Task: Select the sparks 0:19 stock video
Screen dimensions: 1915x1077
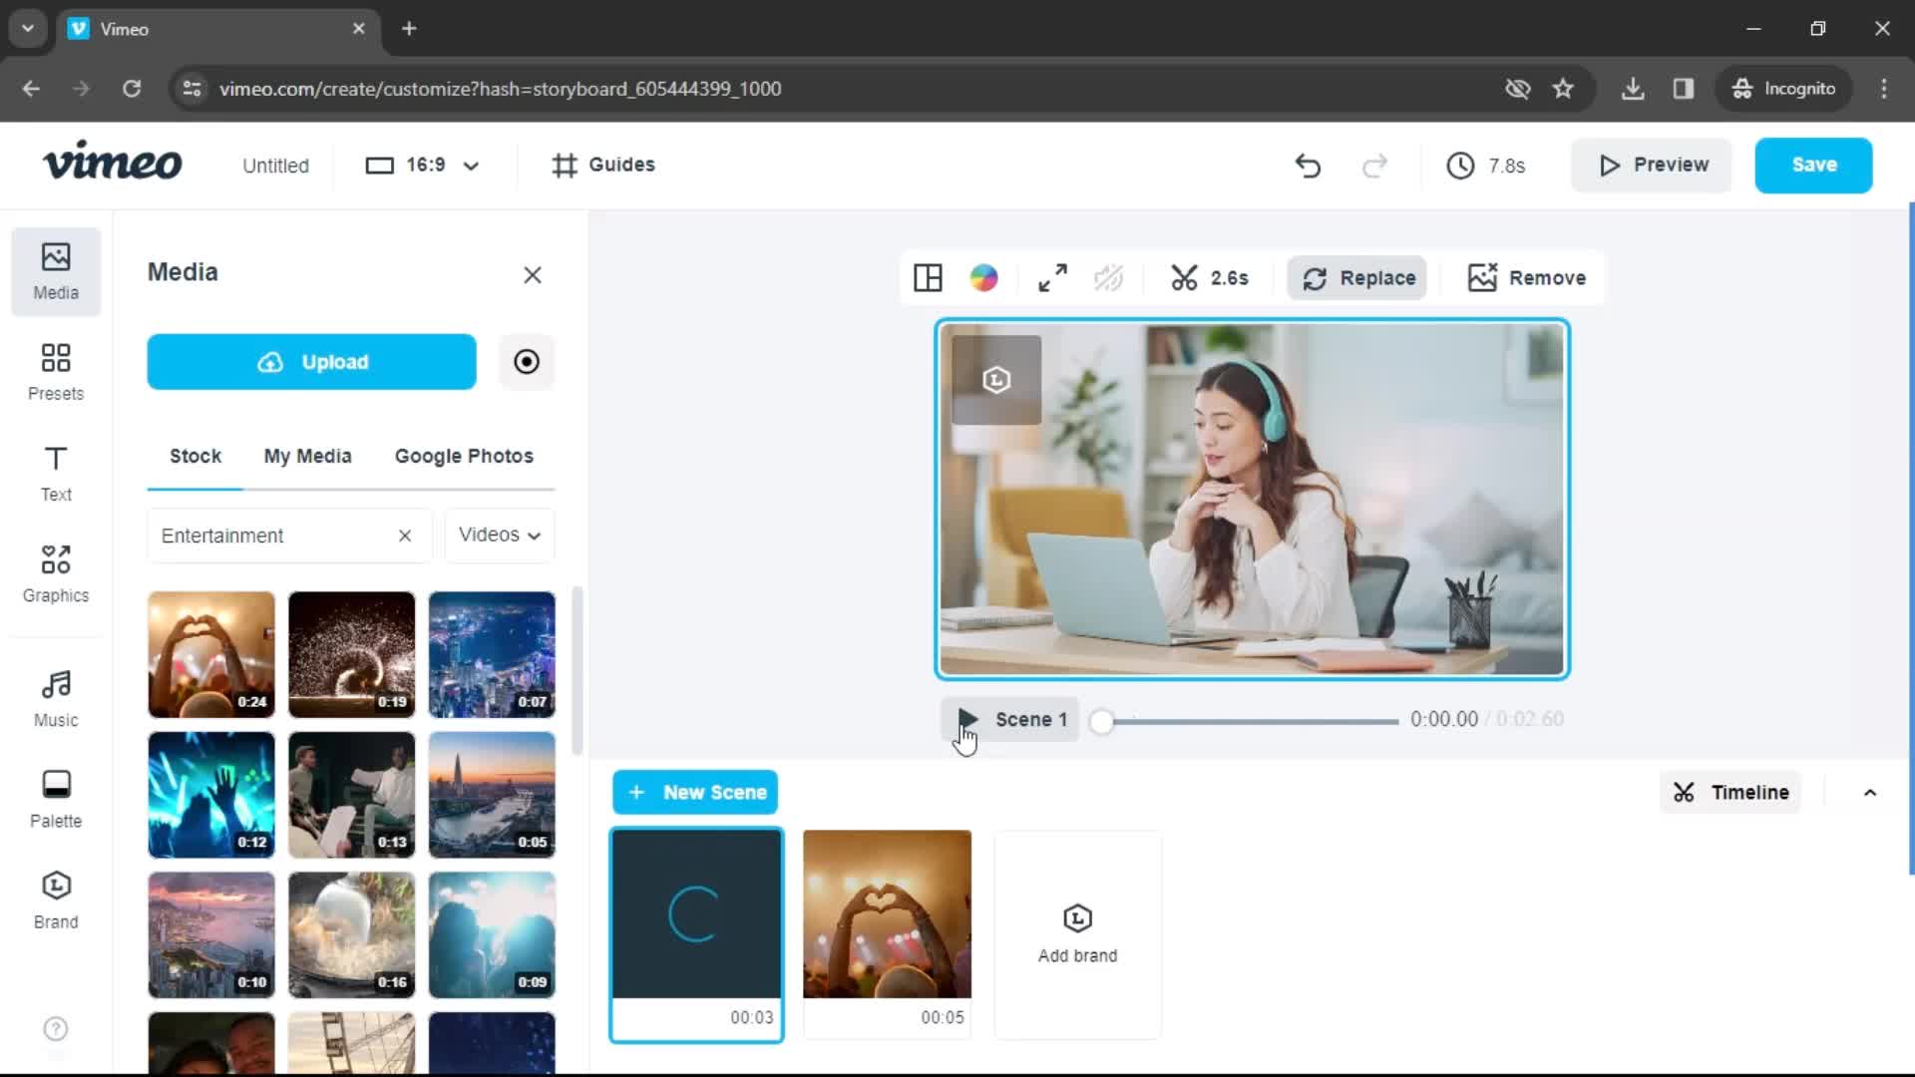Action: pos(351,655)
